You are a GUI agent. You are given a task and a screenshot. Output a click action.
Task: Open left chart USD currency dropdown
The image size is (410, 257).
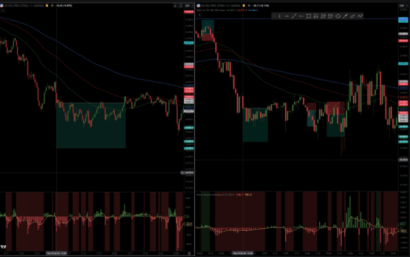(189, 5)
